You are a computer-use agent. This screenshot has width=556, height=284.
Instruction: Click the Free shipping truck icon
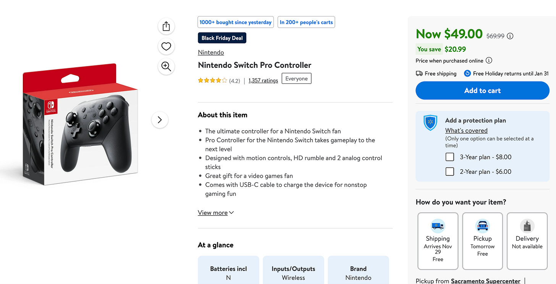pos(420,73)
